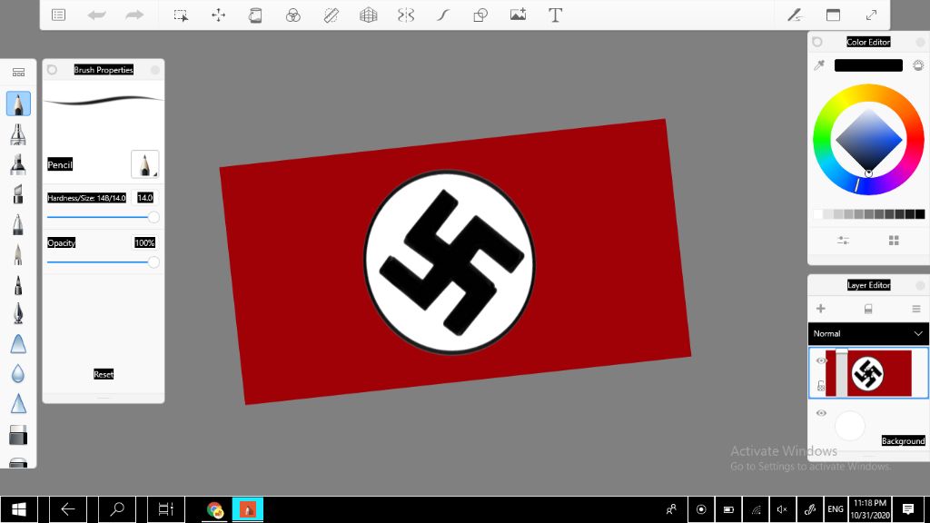The width and height of the screenshot is (930, 523).
Task: Select the Fill bucket tool
Action: 255,15
